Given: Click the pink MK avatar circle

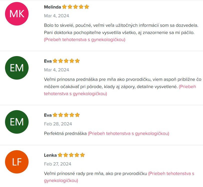Looking at the screenshot, I should pyautogui.click(x=17, y=14).
